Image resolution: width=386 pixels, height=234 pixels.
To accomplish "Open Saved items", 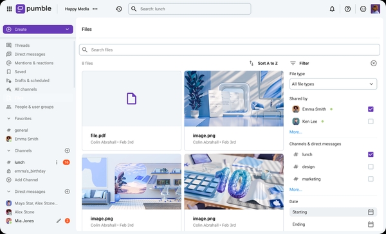I will [20, 71].
